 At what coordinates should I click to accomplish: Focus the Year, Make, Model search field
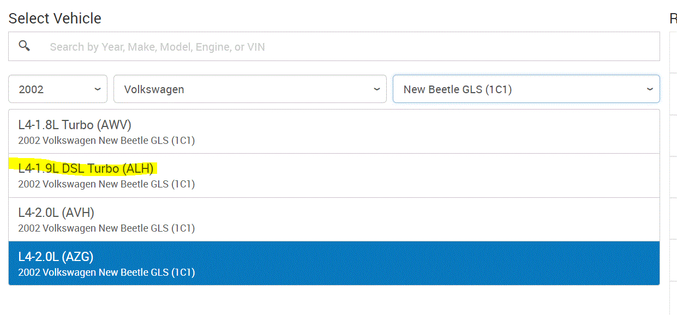pos(349,47)
